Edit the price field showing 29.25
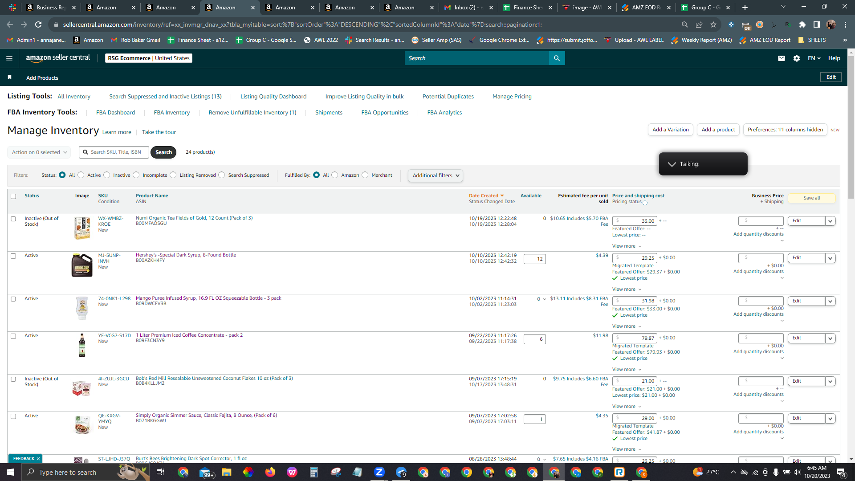Viewport: 855px width, 481px height. tap(634, 258)
